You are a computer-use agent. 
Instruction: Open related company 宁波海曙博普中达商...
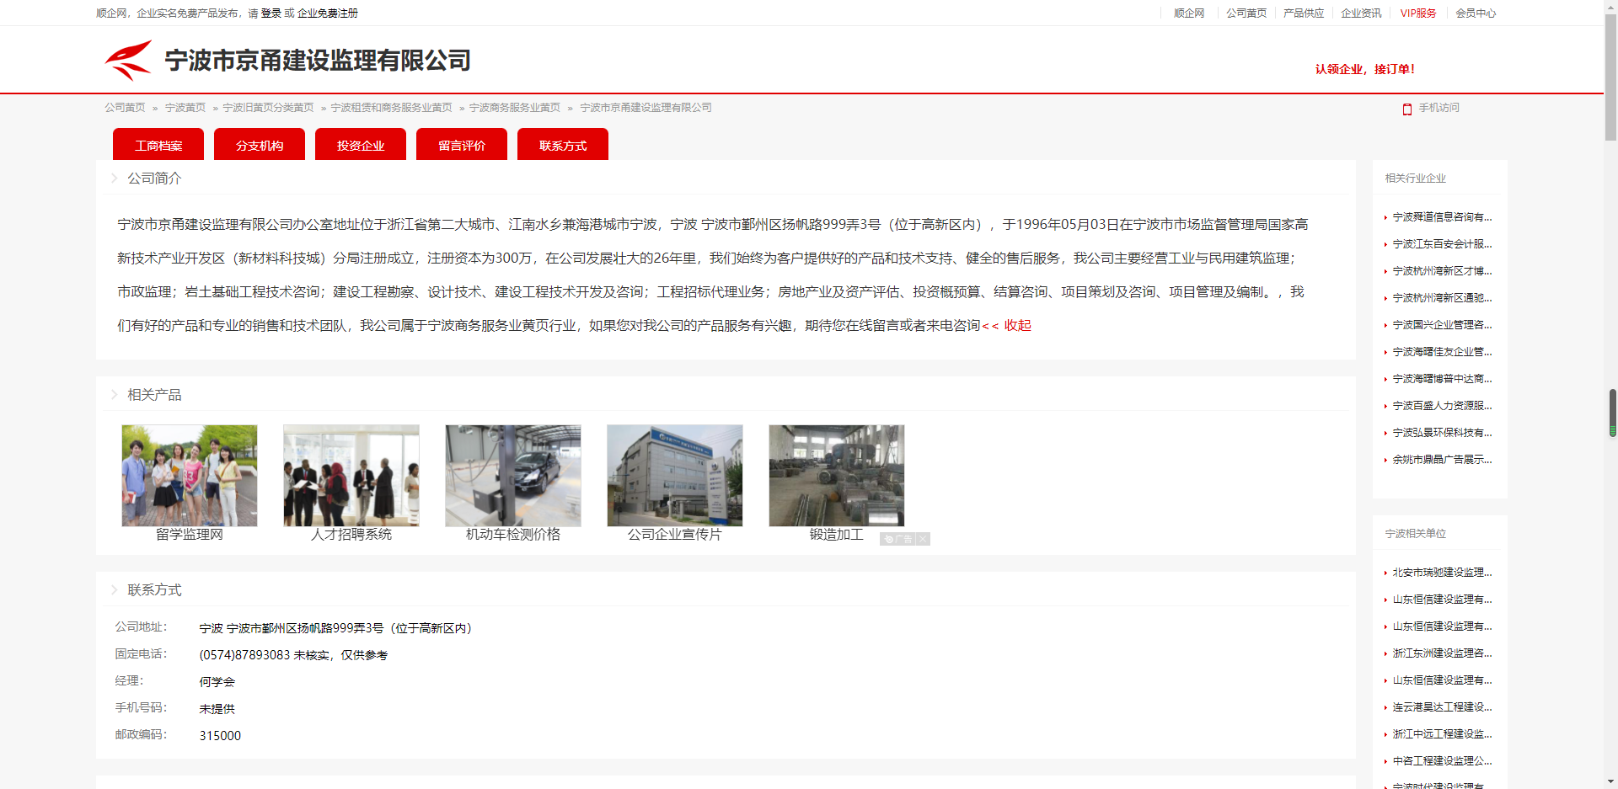coord(1442,379)
